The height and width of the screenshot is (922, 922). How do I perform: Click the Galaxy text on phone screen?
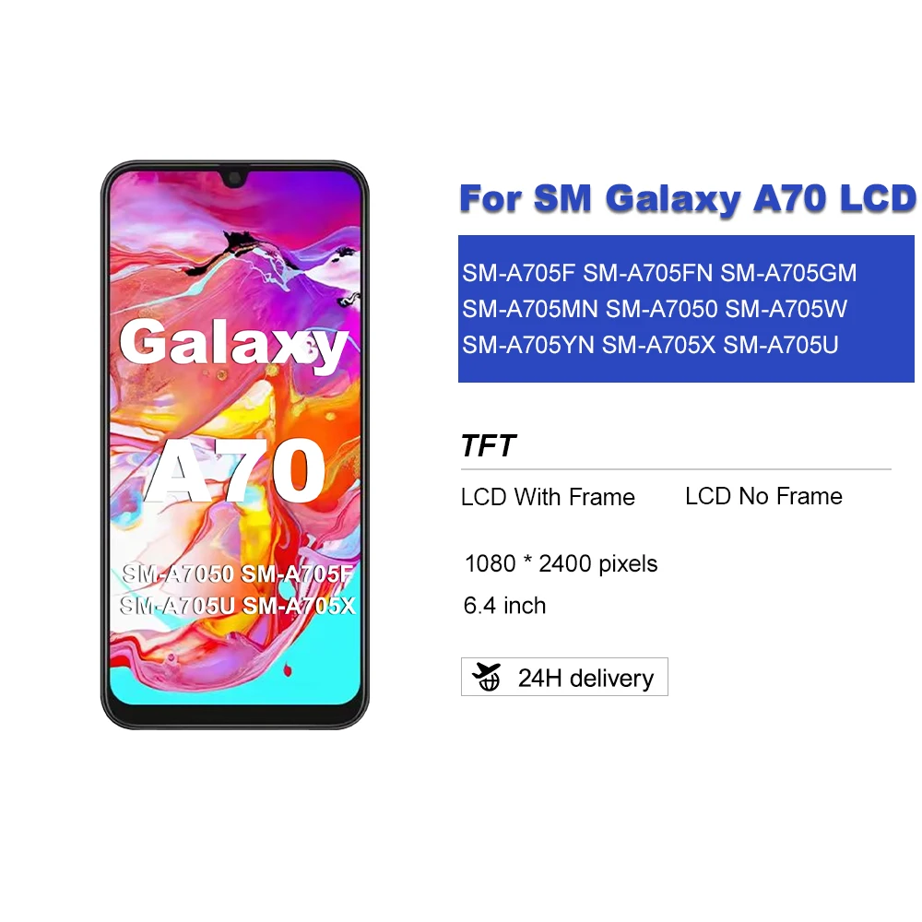click(x=234, y=344)
